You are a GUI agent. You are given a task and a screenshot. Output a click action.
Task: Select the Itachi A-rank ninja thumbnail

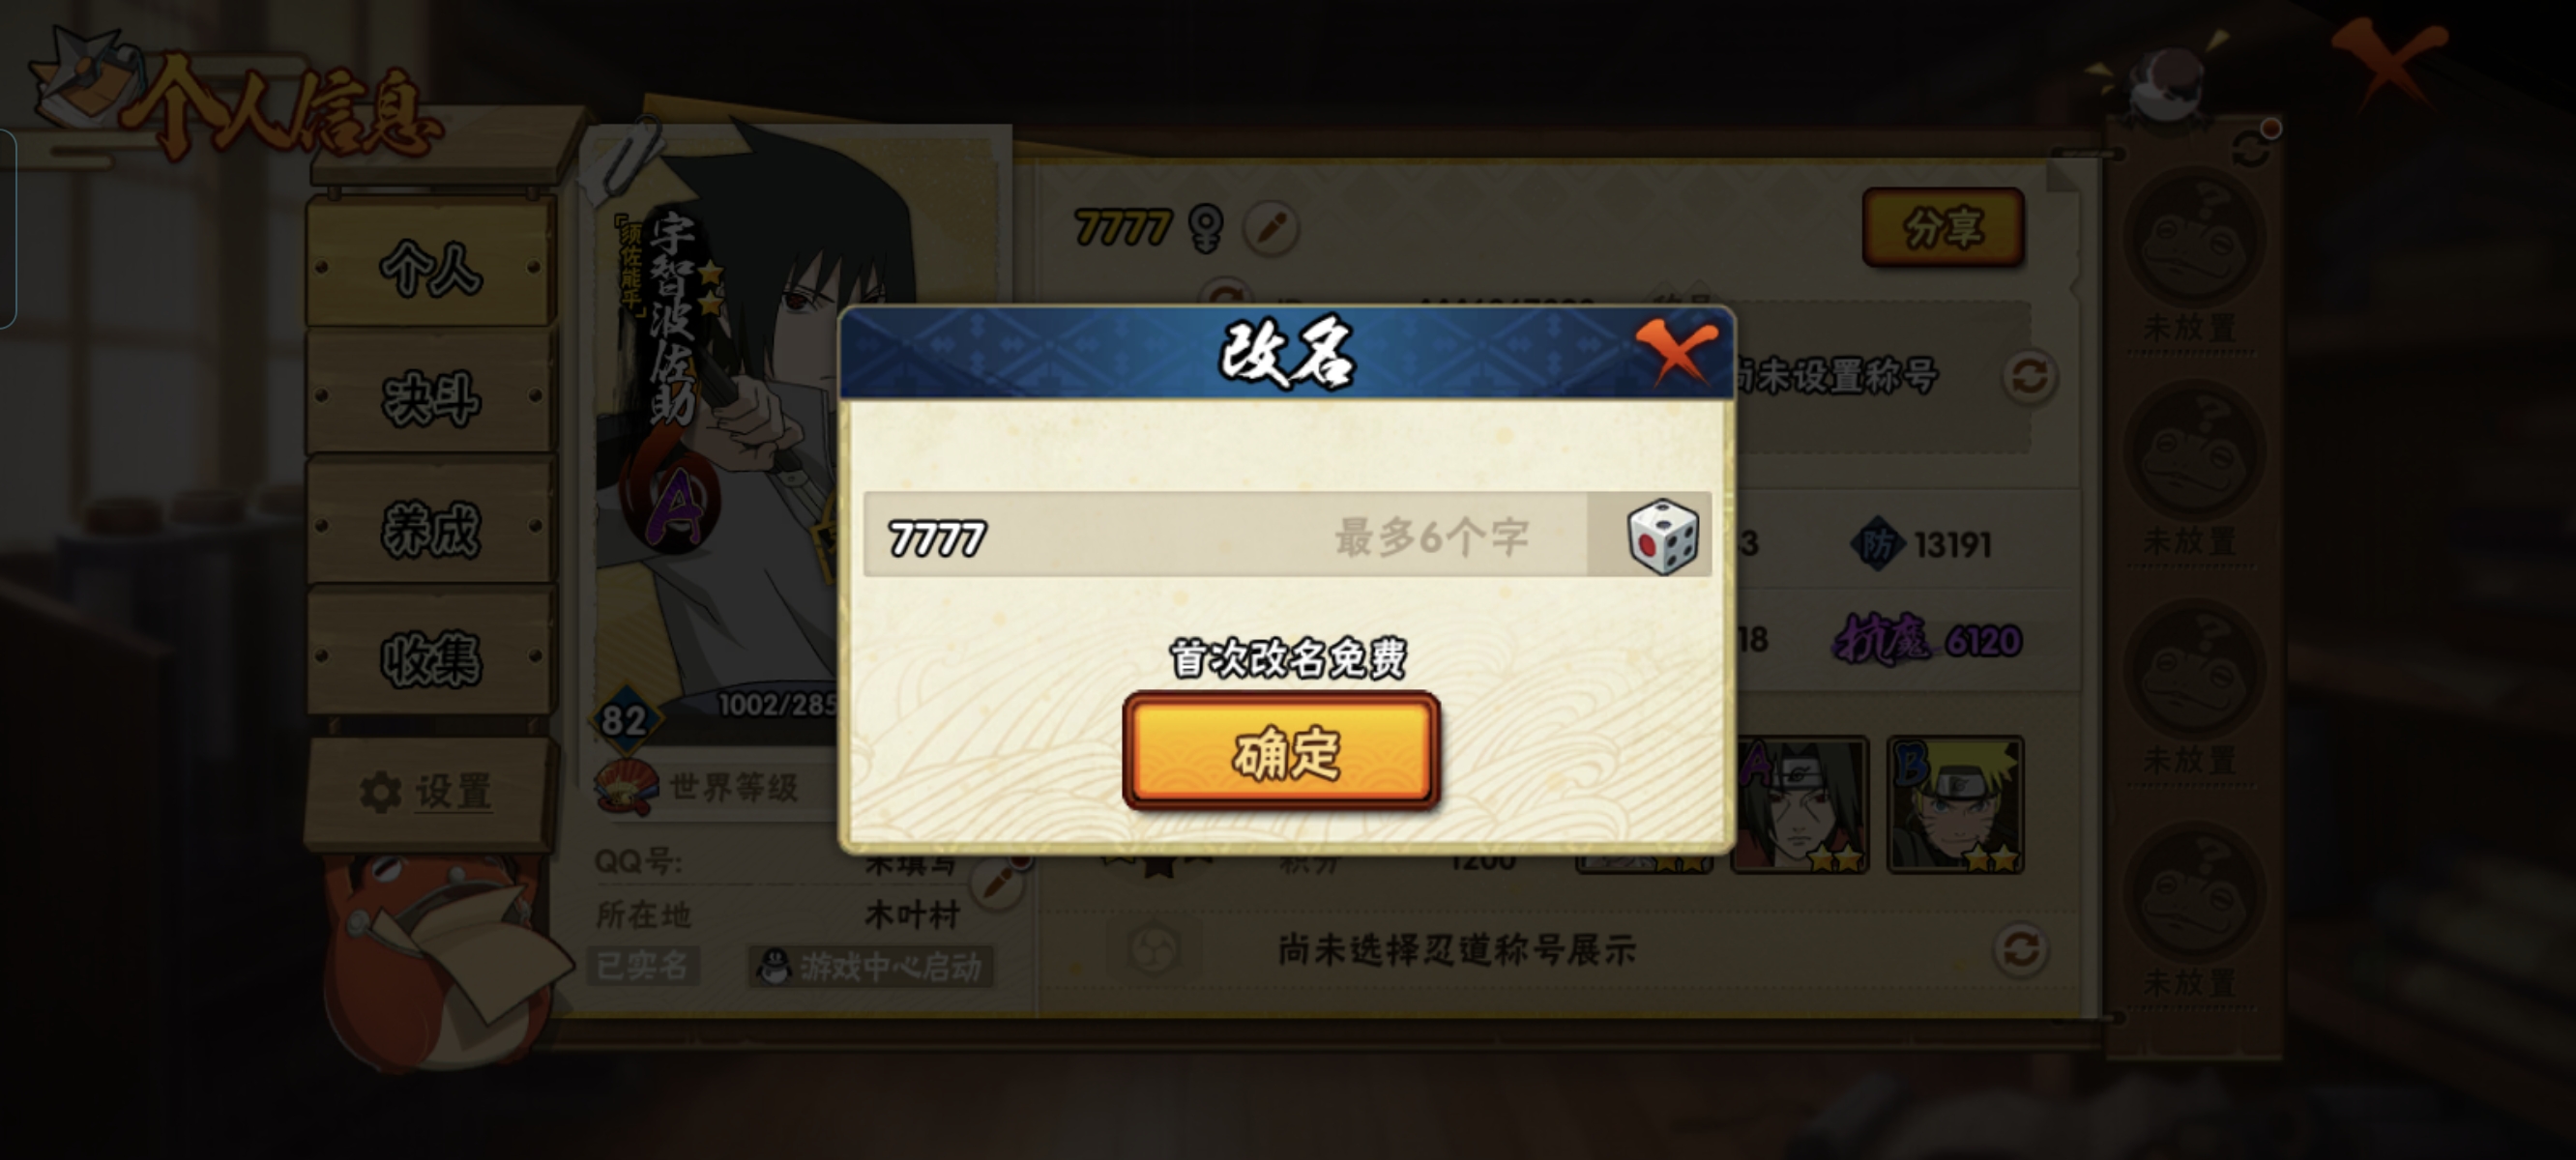[x=1800, y=805]
